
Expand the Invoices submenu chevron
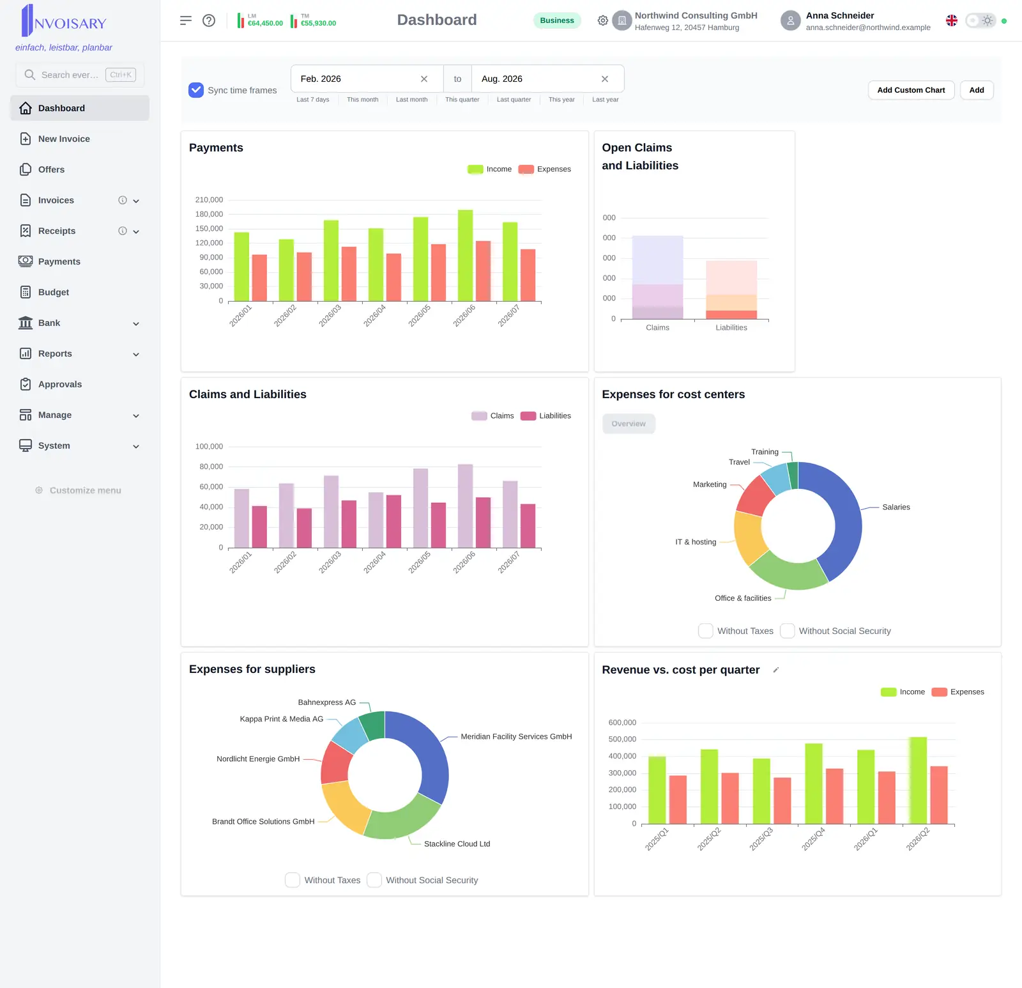(x=136, y=201)
